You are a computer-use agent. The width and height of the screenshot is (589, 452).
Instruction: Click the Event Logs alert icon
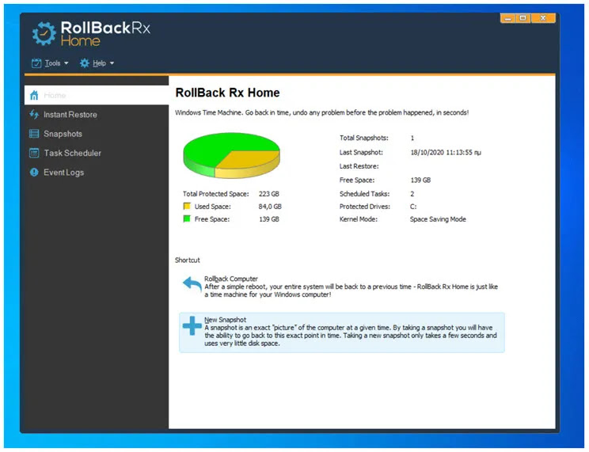pos(34,173)
